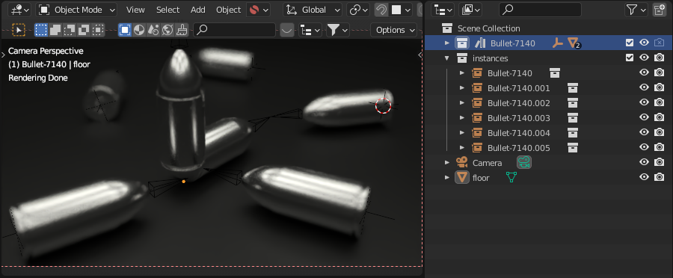Choose the Set New Selection mode icon
Image resolution: width=673 pixels, height=278 pixels.
pyautogui.click(x=41, y=30)
